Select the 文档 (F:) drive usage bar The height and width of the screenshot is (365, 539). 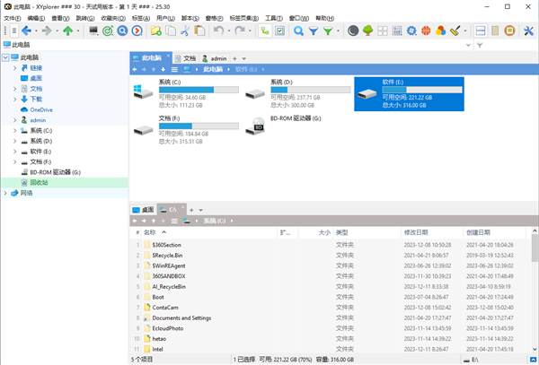tap(199, 126)
